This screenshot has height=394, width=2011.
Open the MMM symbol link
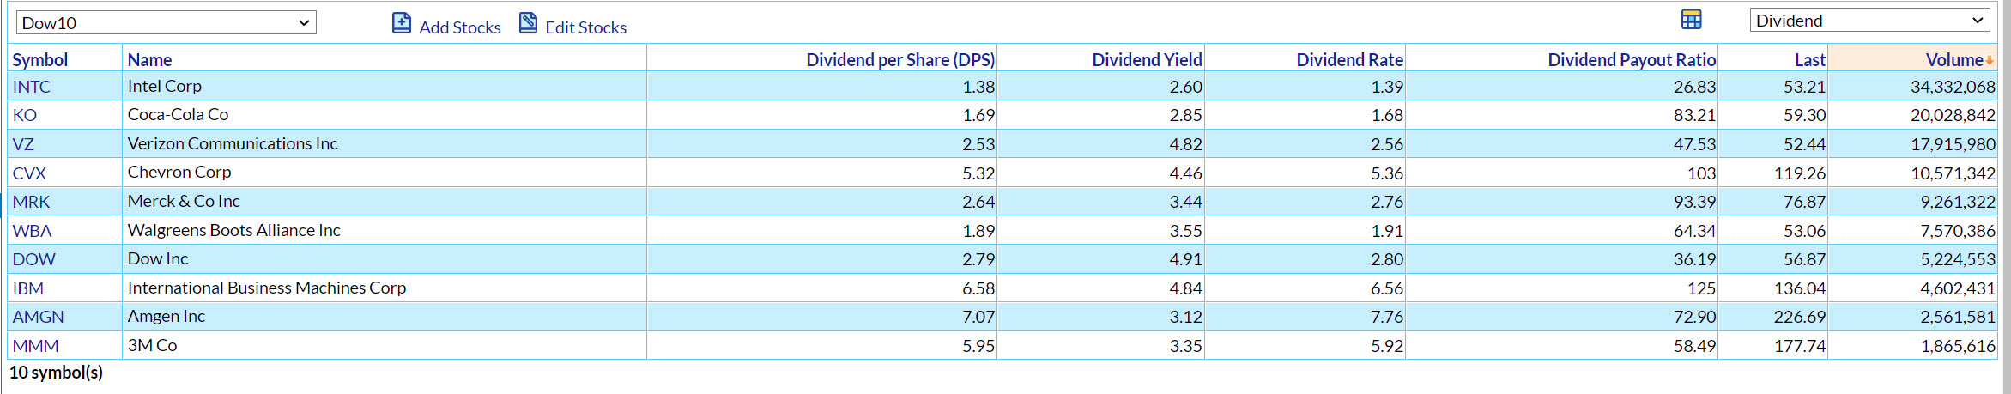pyautogui.click(x=36, y=346)
